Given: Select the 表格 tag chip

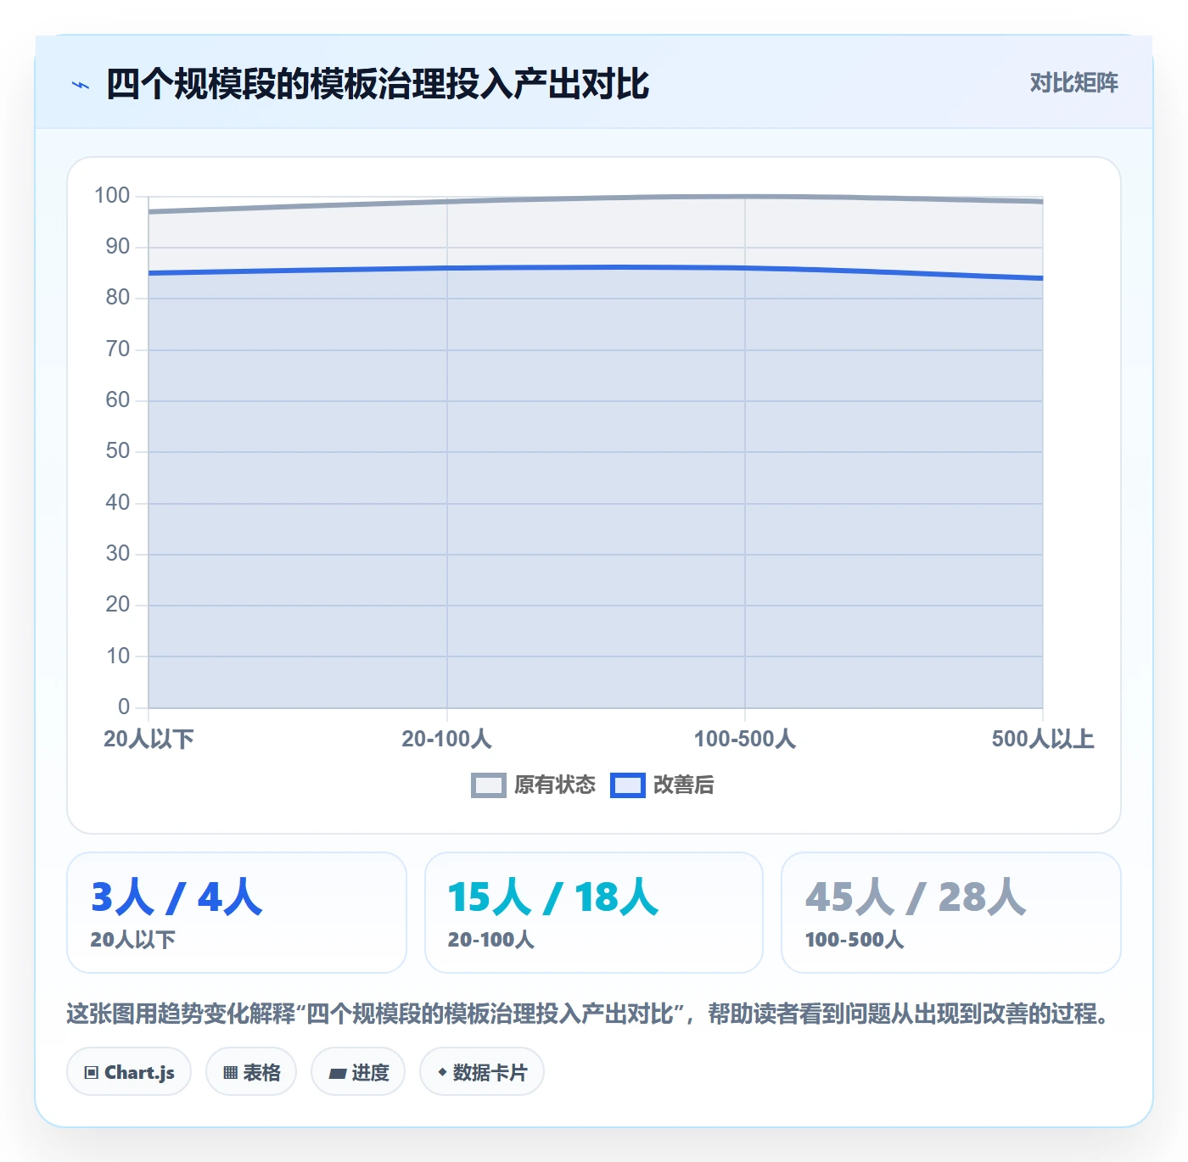Looking at the screenshot, I should tap(251, 1072).
